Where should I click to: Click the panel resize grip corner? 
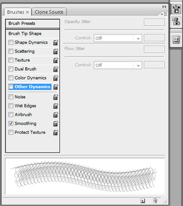point(165,201)
